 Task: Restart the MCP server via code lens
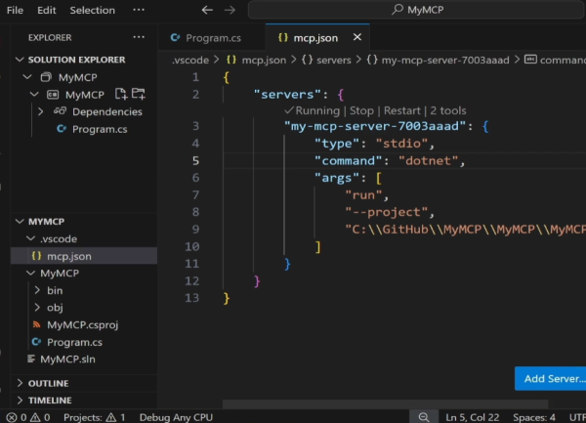point(402,110)
